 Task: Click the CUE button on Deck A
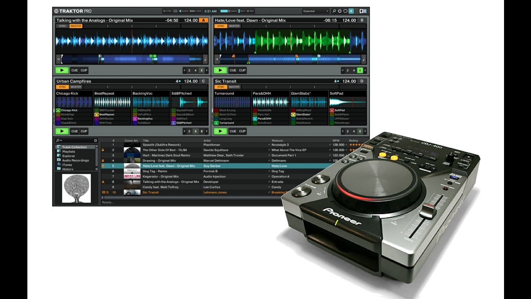(x=75, y=70)
